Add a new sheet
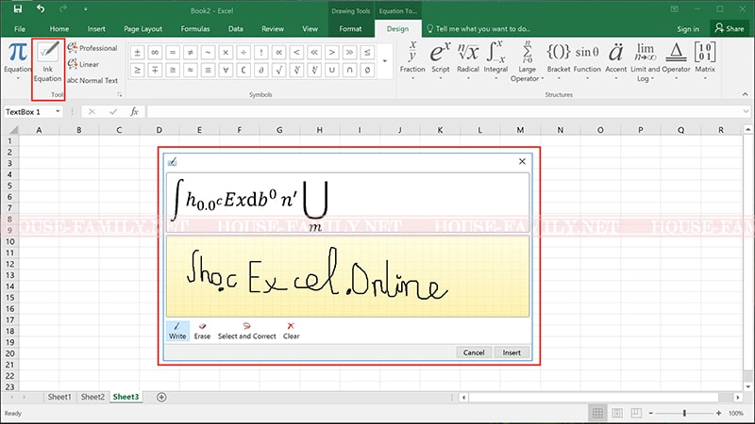The height and width of the screenshot is (424, 755). [x=161, y=397]
